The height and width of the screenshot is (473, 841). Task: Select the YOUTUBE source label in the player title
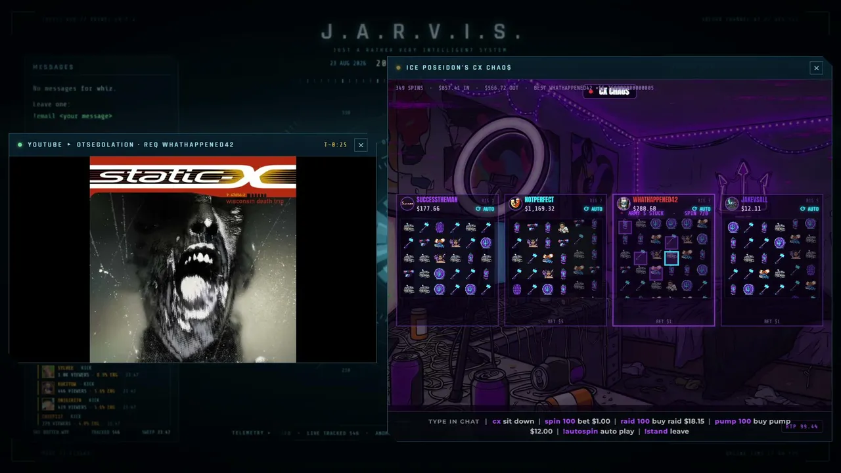click(45, 145)
